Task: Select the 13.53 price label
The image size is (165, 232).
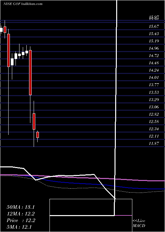Action: (154, 92)
